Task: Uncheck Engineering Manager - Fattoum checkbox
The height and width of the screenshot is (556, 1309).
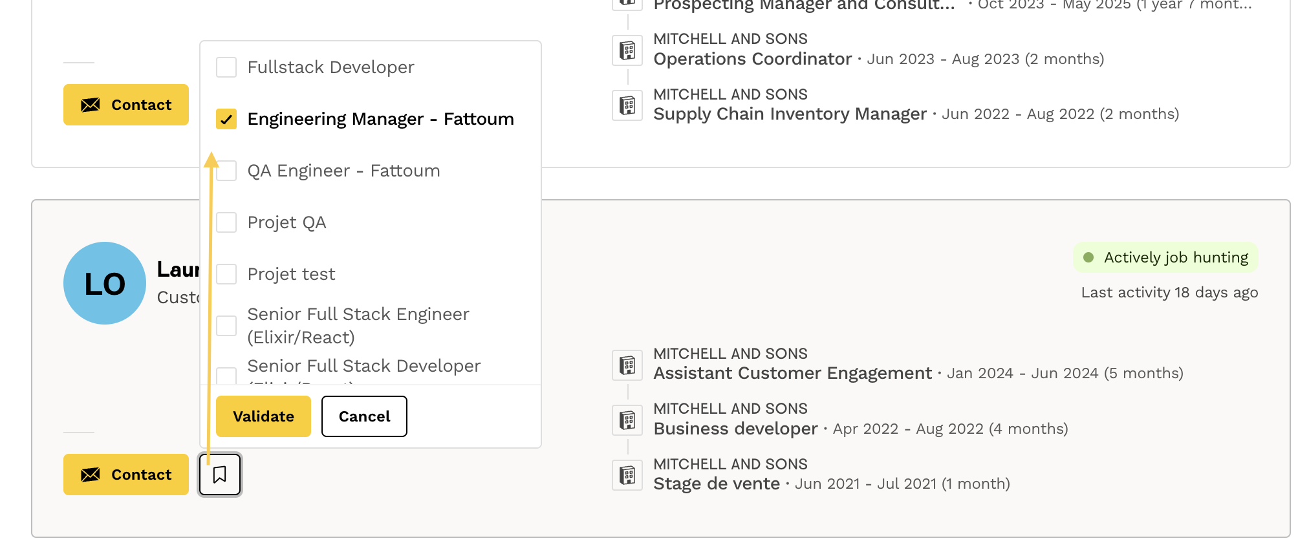Action: (x=226, y=119)
